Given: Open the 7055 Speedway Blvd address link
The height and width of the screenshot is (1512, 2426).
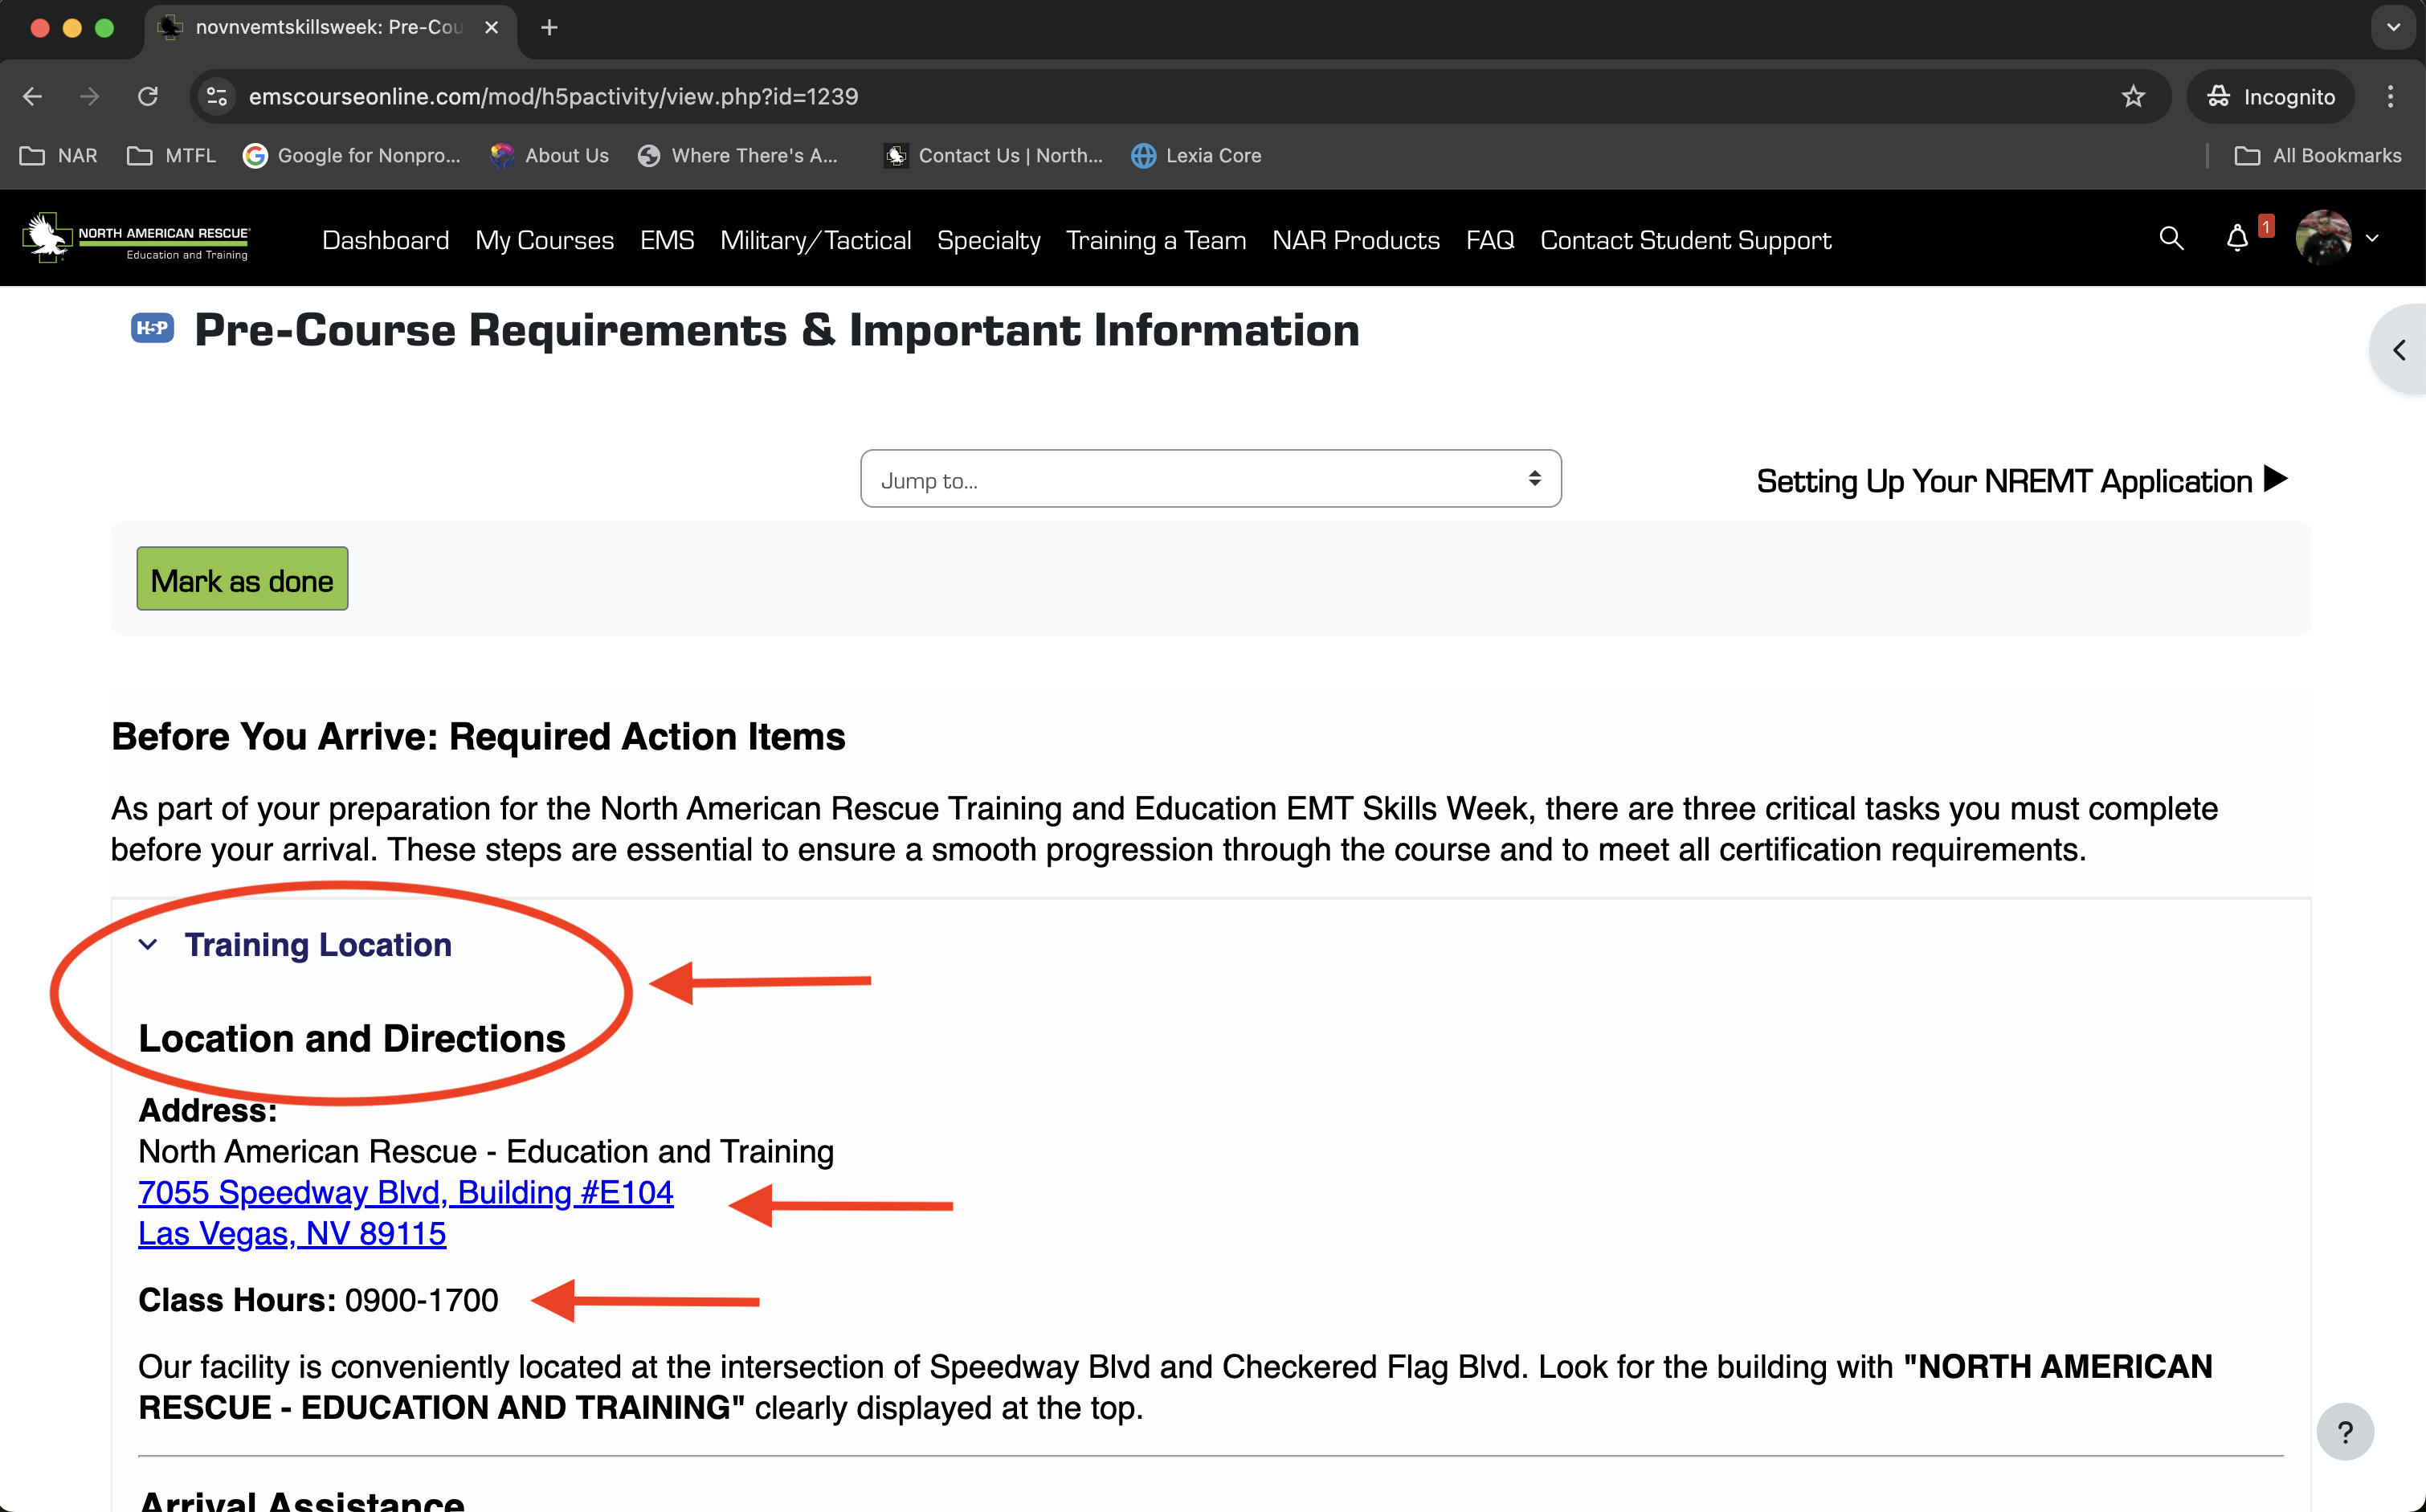Looking at the screenshot, I should click(406, 1192).
